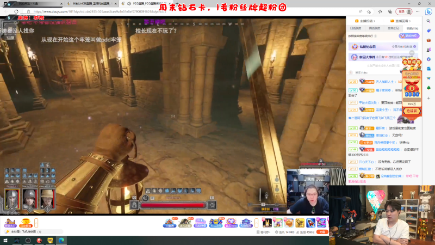The height and width of the screenshot is (245, 435).
Task: Click the helmeted knight teammate portrait
Action: 12,199
